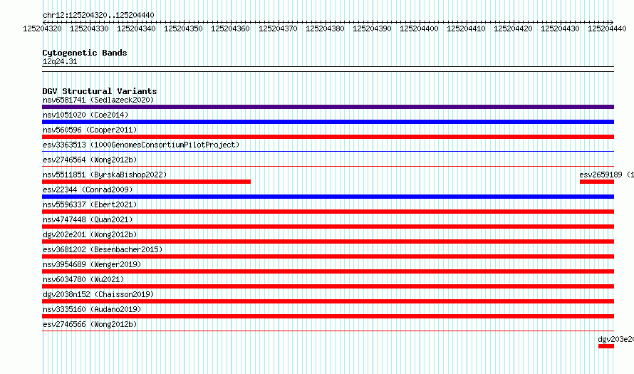634x374 pixels.
Task: Open esv3363513 (1000GenomesConsortiumPilotProject) label
Action: click(x=141, y=145)
